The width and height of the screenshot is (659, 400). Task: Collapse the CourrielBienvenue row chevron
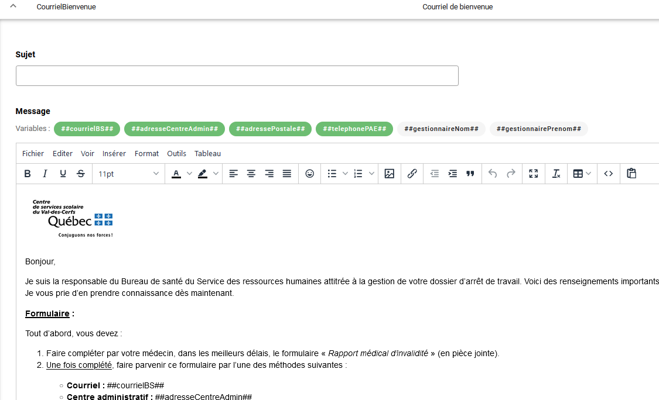[13, 6]
